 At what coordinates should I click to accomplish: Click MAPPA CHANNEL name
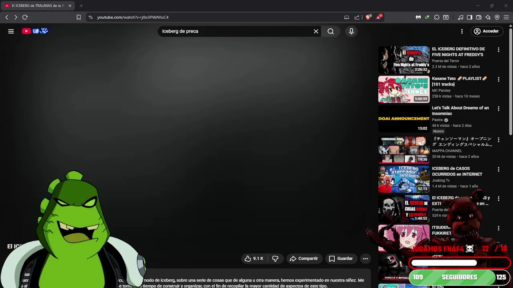coord(447,151)
